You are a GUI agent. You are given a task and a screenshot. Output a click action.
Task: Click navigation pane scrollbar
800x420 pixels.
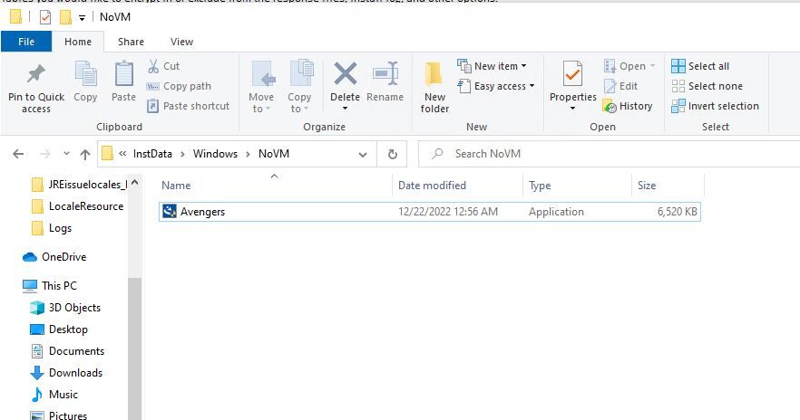[x=134, y=349]
